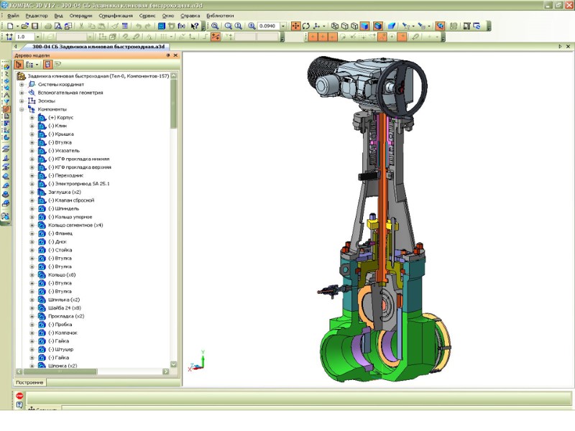Select the Шпиндель component in tree
The width and height of the screenshot is (575, 431).
tap(63, 208)
